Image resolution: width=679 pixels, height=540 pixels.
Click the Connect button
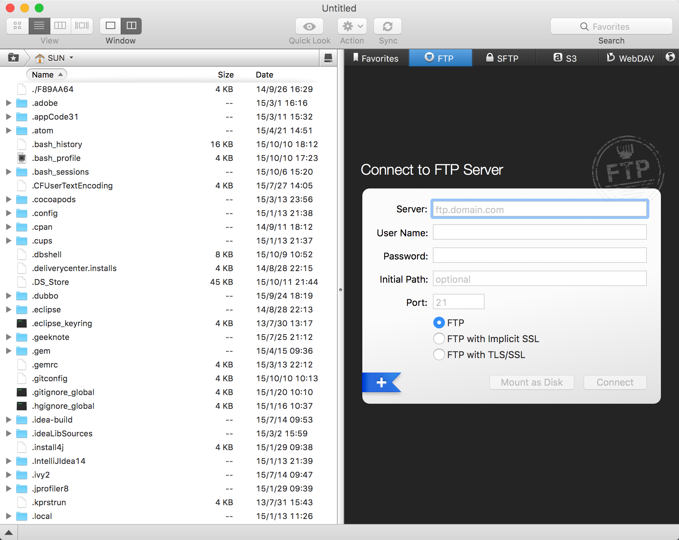(615, 382)
